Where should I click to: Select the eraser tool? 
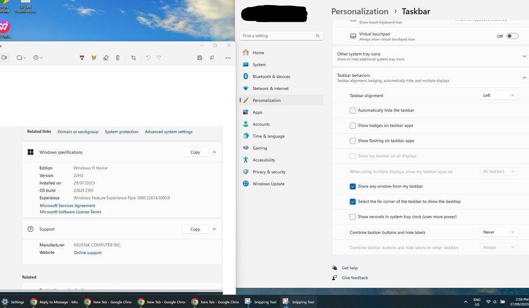(x=106, y=58)
